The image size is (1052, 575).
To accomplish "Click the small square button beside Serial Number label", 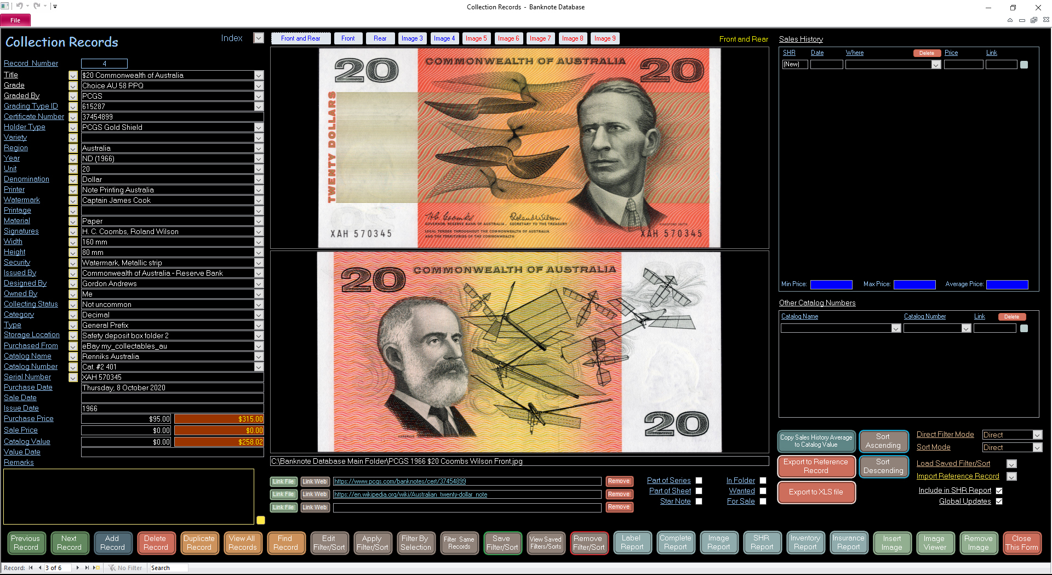I will (x=73, y=377).
